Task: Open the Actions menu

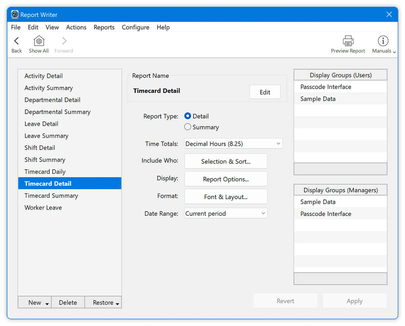Action: click(x=76, y=27)
